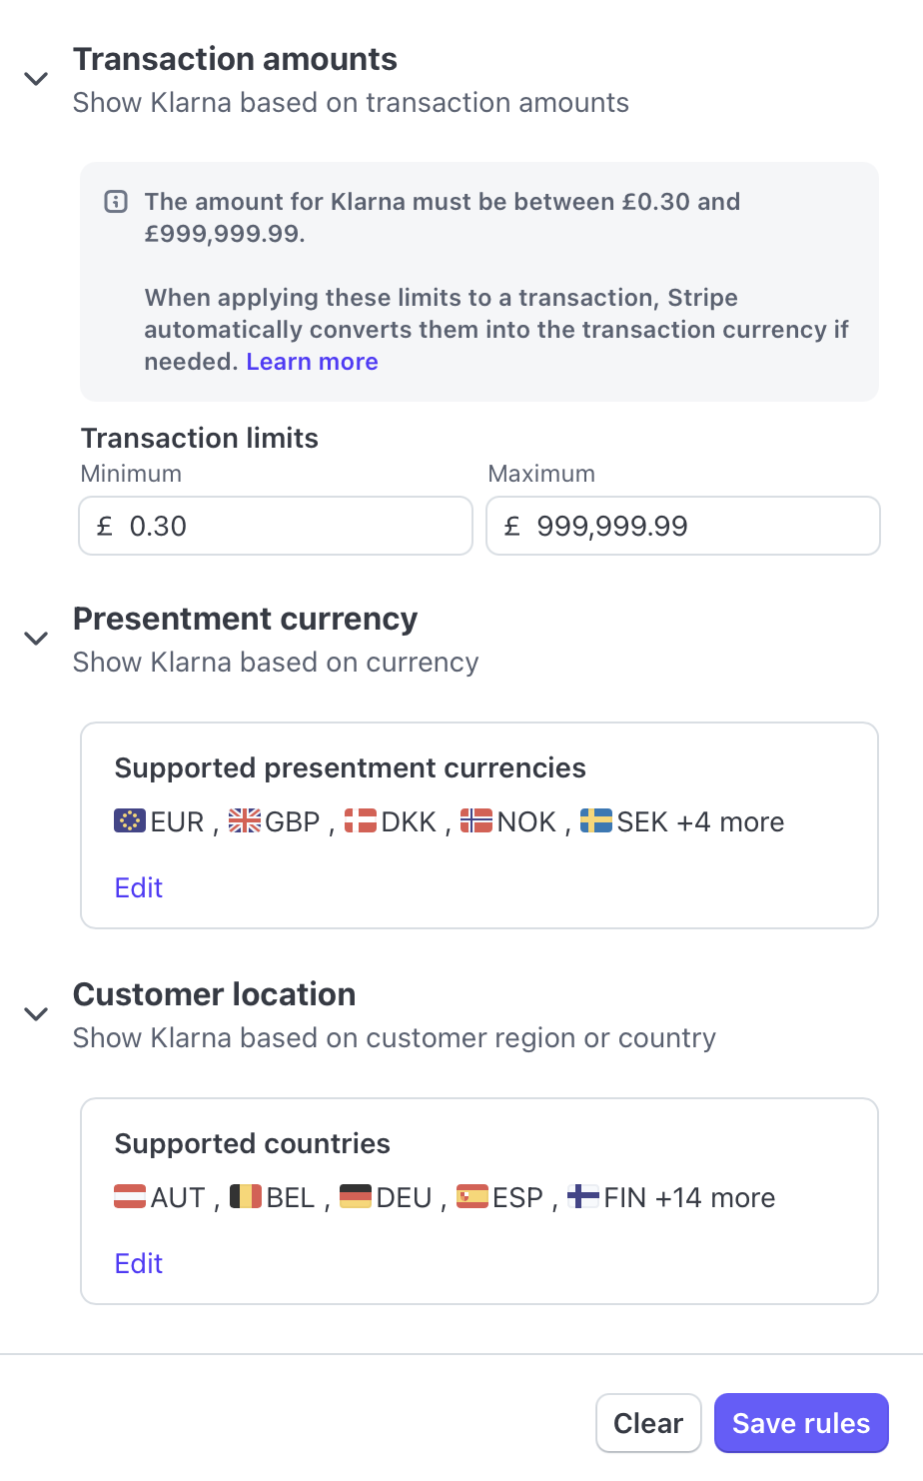The height and width of the screenshot is (1481, 923).
Task: Click the DEU German flag icon
Action: click(356, 1196)
